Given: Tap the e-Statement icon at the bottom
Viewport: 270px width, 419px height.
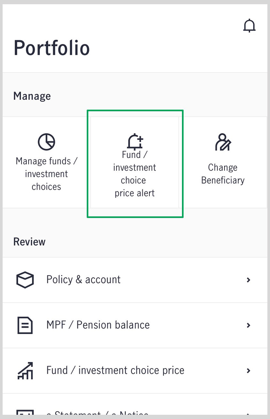Looking at the screenshot, I should click(x=25, y=413).
